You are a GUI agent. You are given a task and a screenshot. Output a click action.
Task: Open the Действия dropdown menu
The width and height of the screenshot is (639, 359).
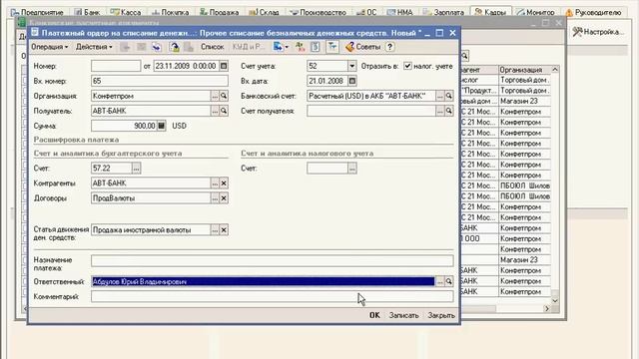94,47
